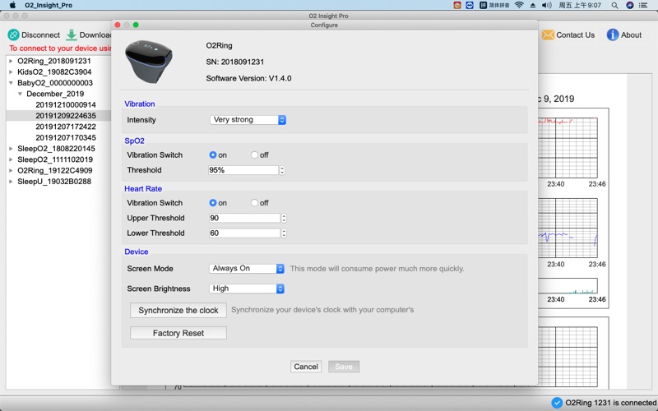Expand O2Ring_19122C4909 tree node
The height and width of the screenshot is (411, 658).
[x=11, y=170]
